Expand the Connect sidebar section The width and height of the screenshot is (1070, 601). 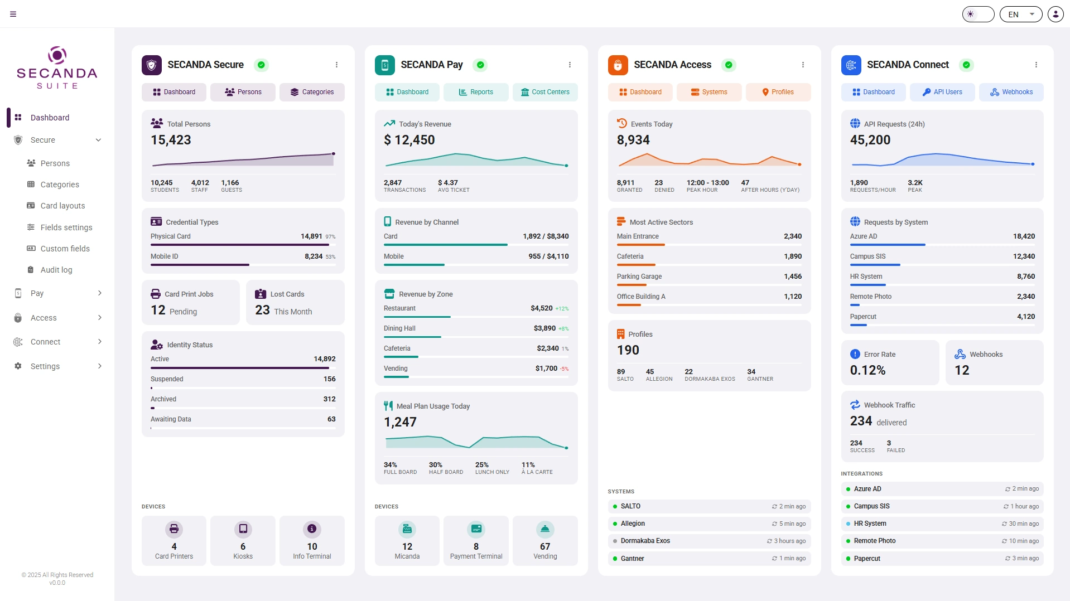(57, 342)
